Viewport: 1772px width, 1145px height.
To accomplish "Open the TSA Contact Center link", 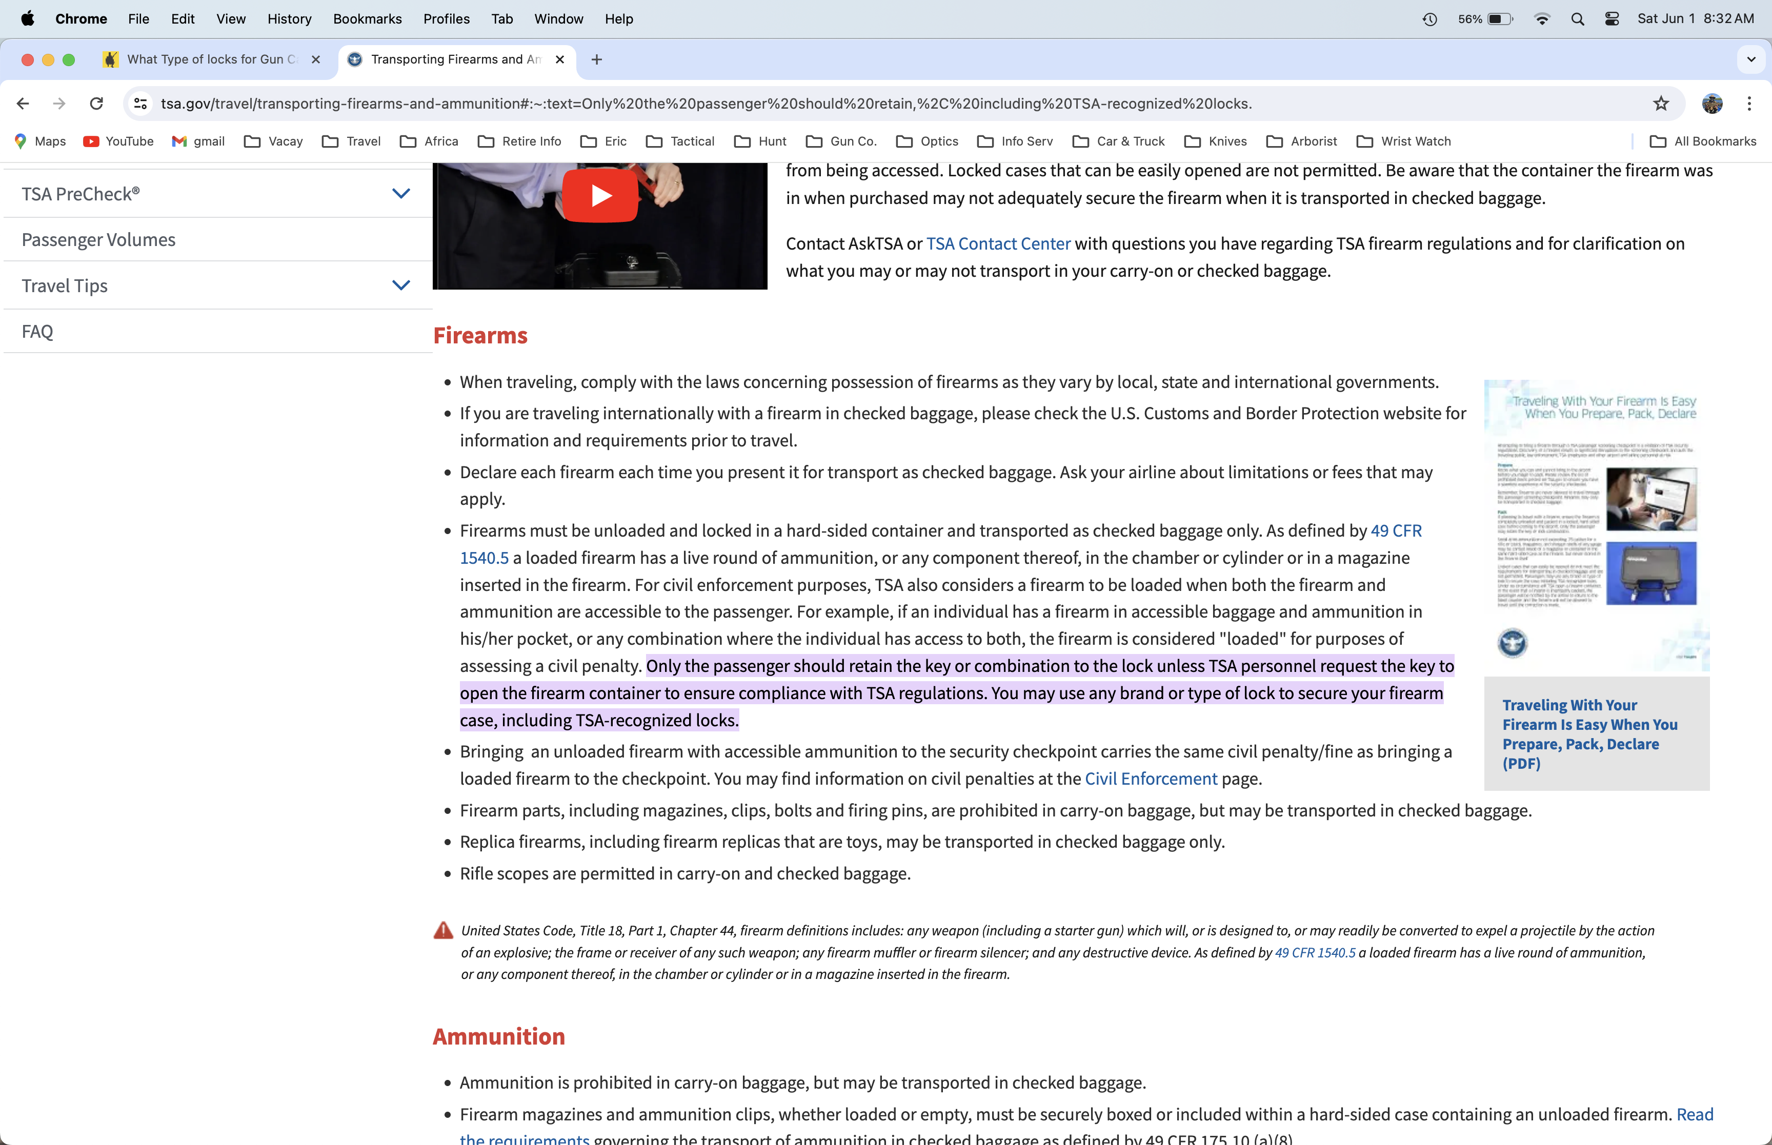I will [998, 244].
